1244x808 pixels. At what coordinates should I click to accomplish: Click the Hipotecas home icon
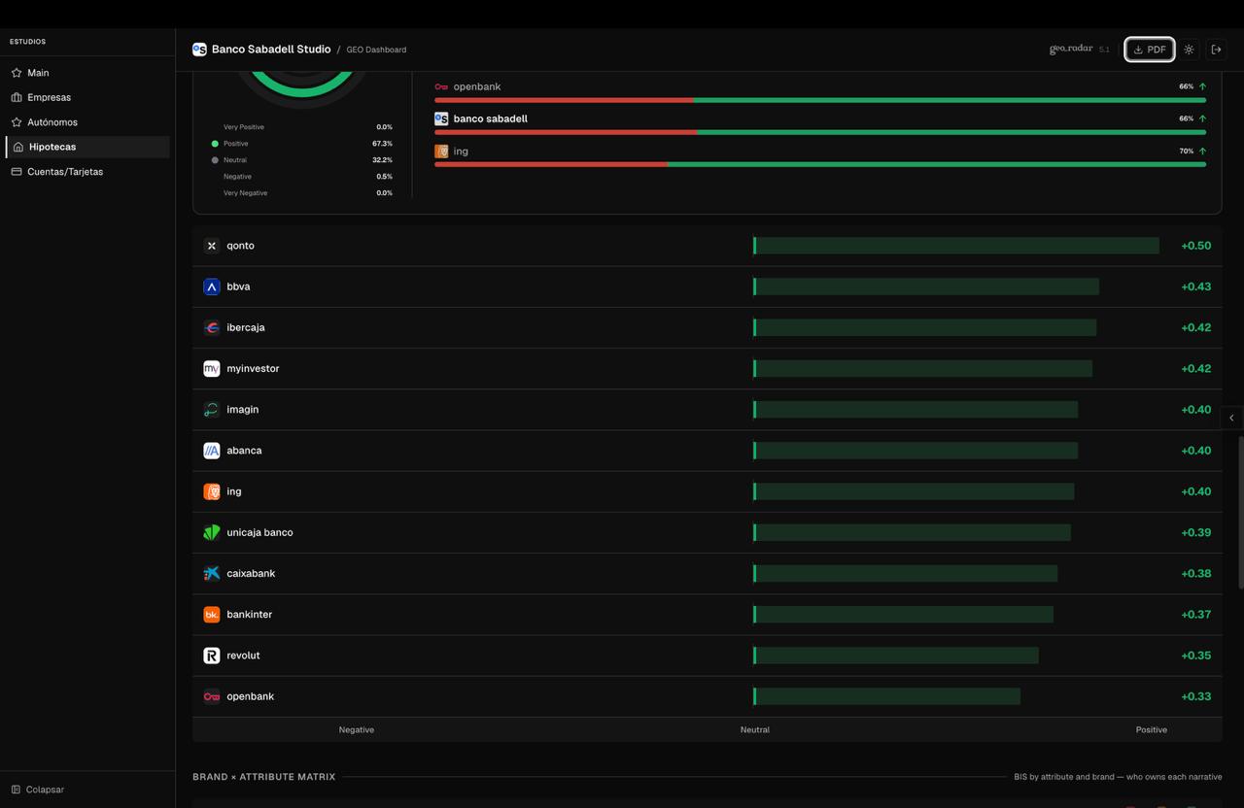(17, 147)
